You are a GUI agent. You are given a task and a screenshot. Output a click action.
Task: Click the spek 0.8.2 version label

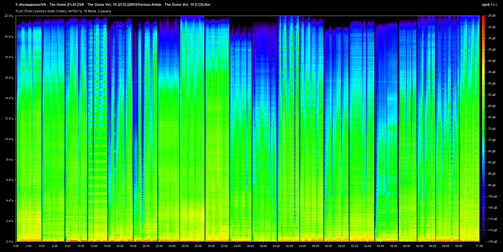tap(489, 4)
